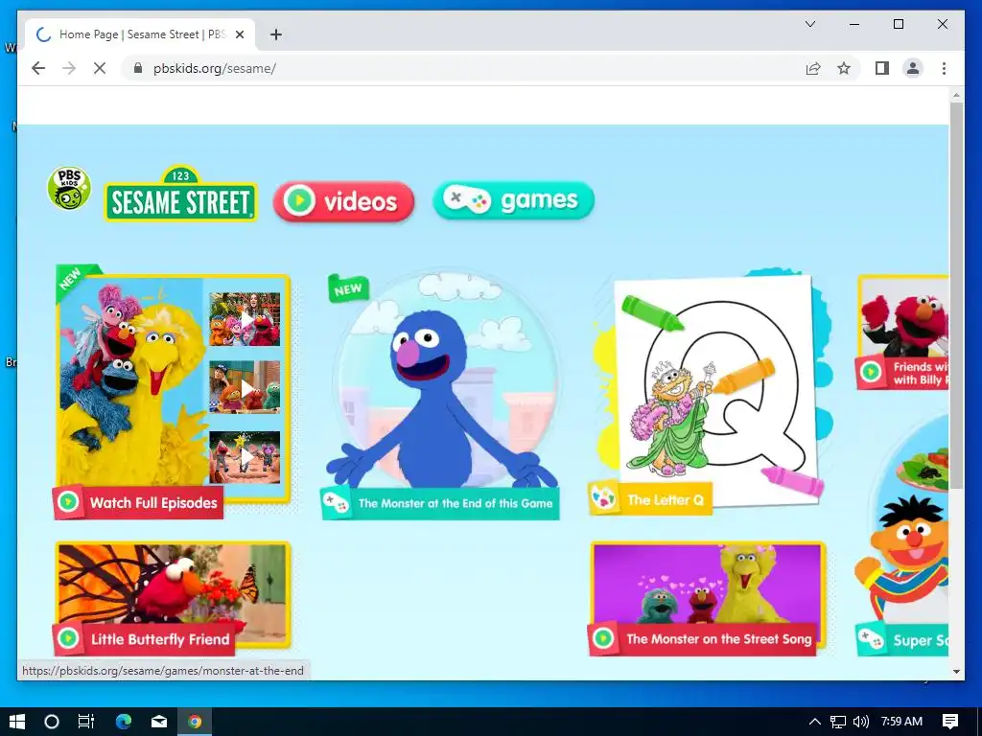The height and width of the screenshot is (736, 982).
Task: Click the PBS Kids logo
Action: coord(69,189)
